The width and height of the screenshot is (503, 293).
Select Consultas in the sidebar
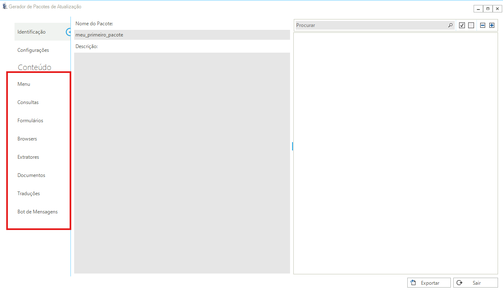[28, 102]
